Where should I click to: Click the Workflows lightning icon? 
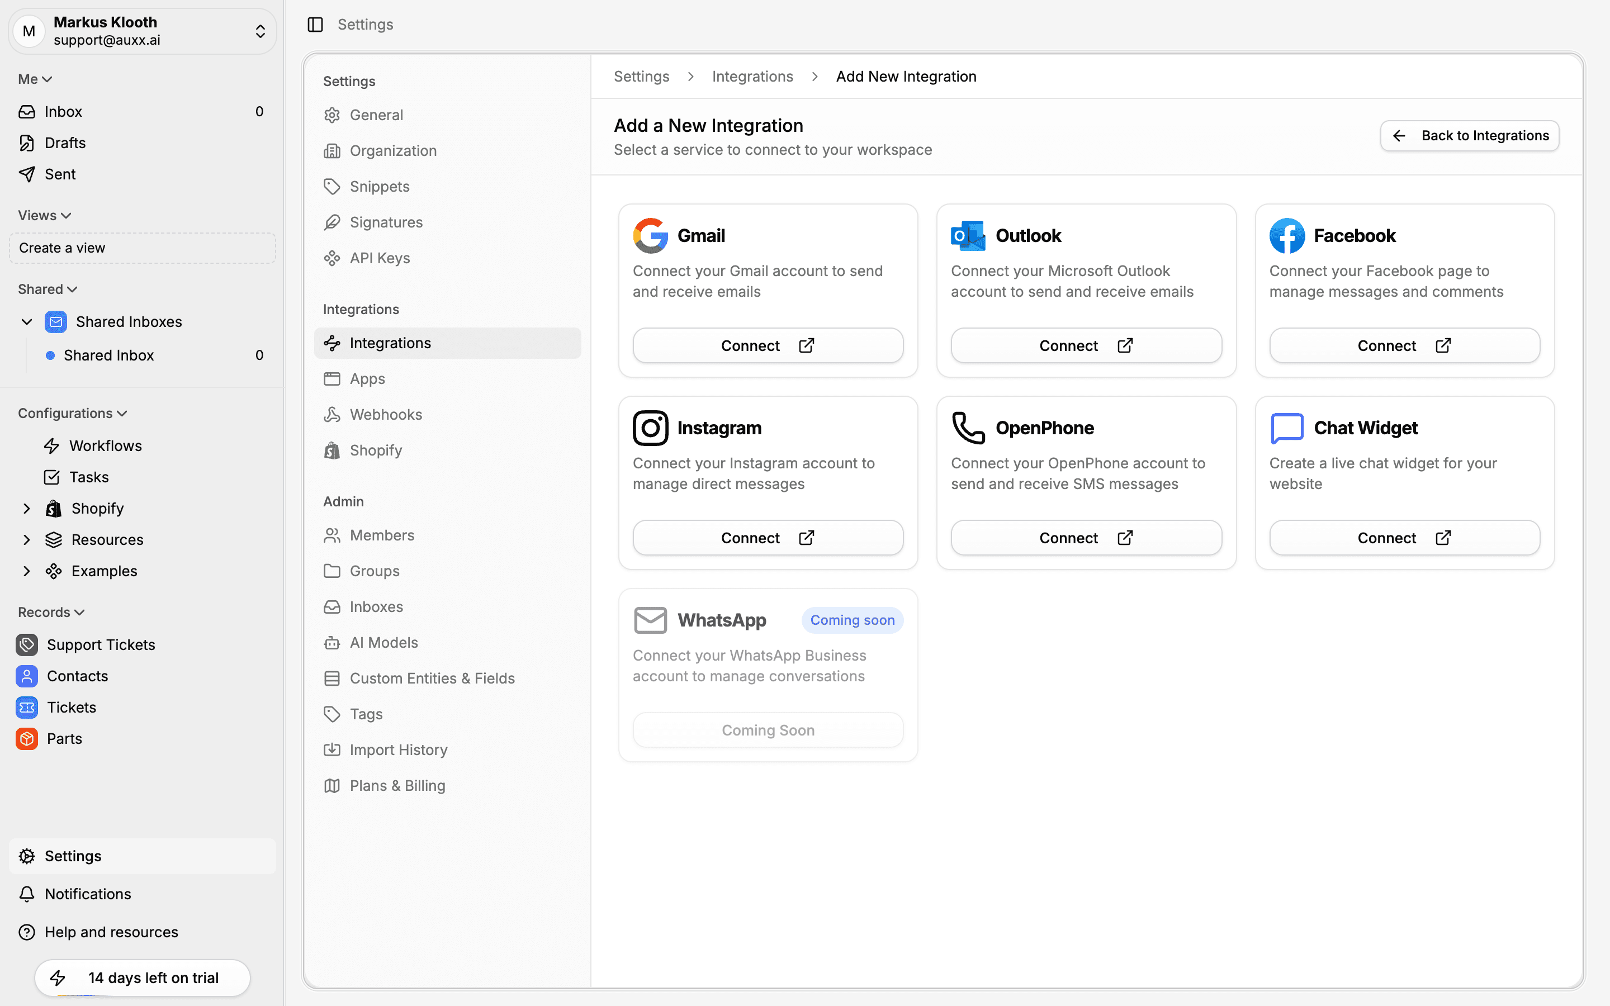click(51, 446)
